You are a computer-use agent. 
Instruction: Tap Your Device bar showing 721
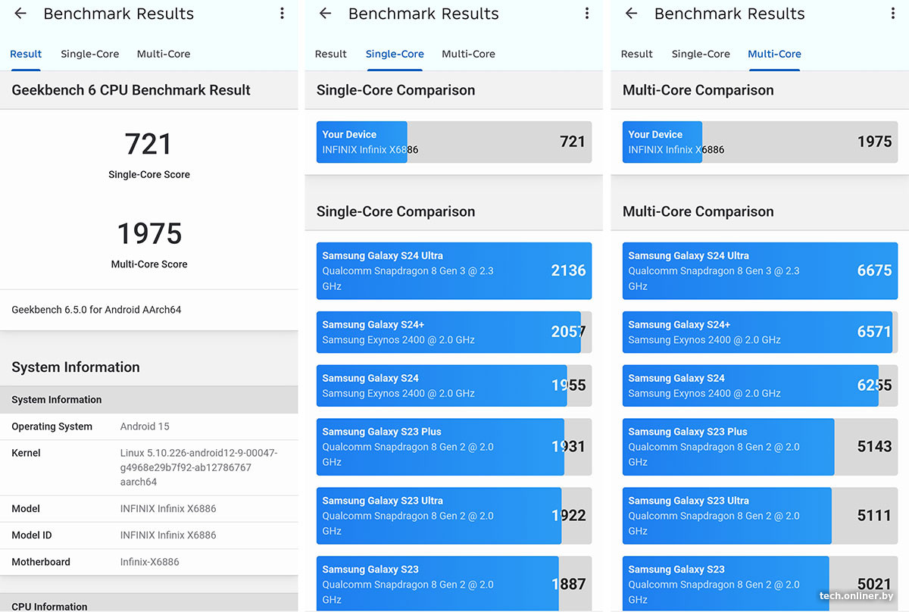[x=454, y=142]
